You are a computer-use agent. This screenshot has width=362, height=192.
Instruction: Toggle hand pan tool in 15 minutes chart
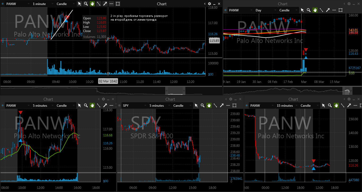(x=336, y=105)
